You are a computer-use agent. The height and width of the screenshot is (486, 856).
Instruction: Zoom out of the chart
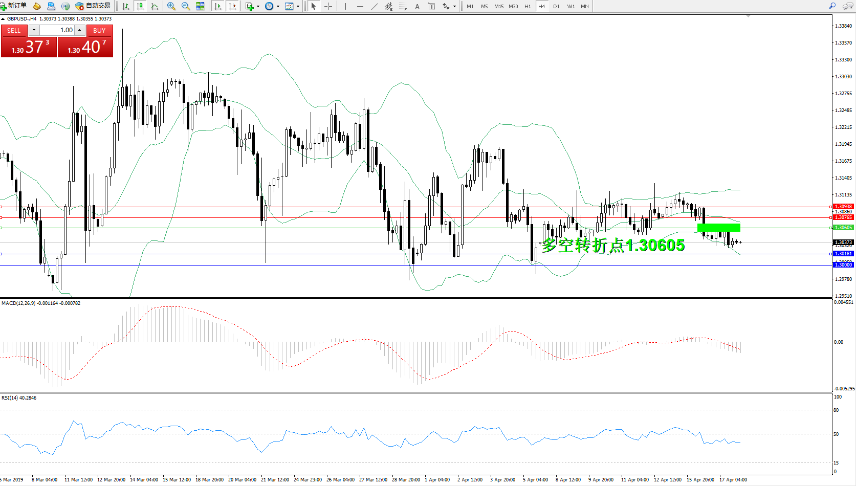pos(185,6)
